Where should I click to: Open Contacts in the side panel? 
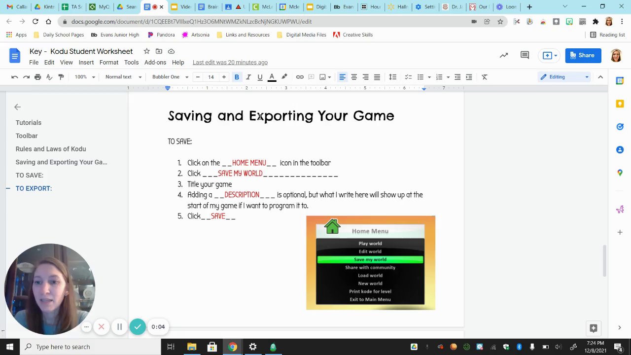point(620,150)
